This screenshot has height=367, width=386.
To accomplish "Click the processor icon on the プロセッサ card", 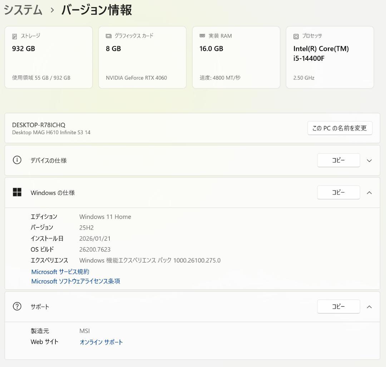I will pyautogui.click(x=295, y=36).
